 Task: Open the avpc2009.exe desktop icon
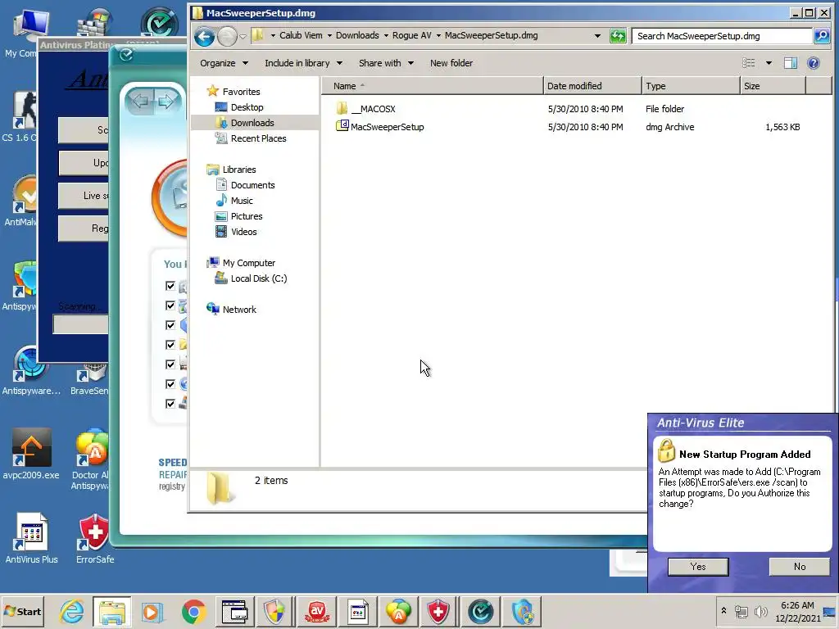[x=31, y=454]
